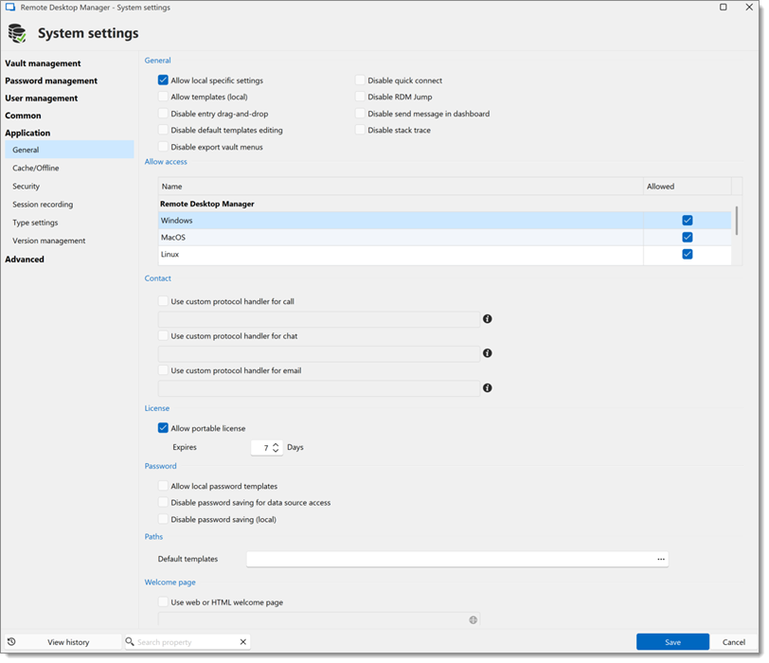Expand User management section
Viewport: 769px width, 663px height.
coord(42,99)
